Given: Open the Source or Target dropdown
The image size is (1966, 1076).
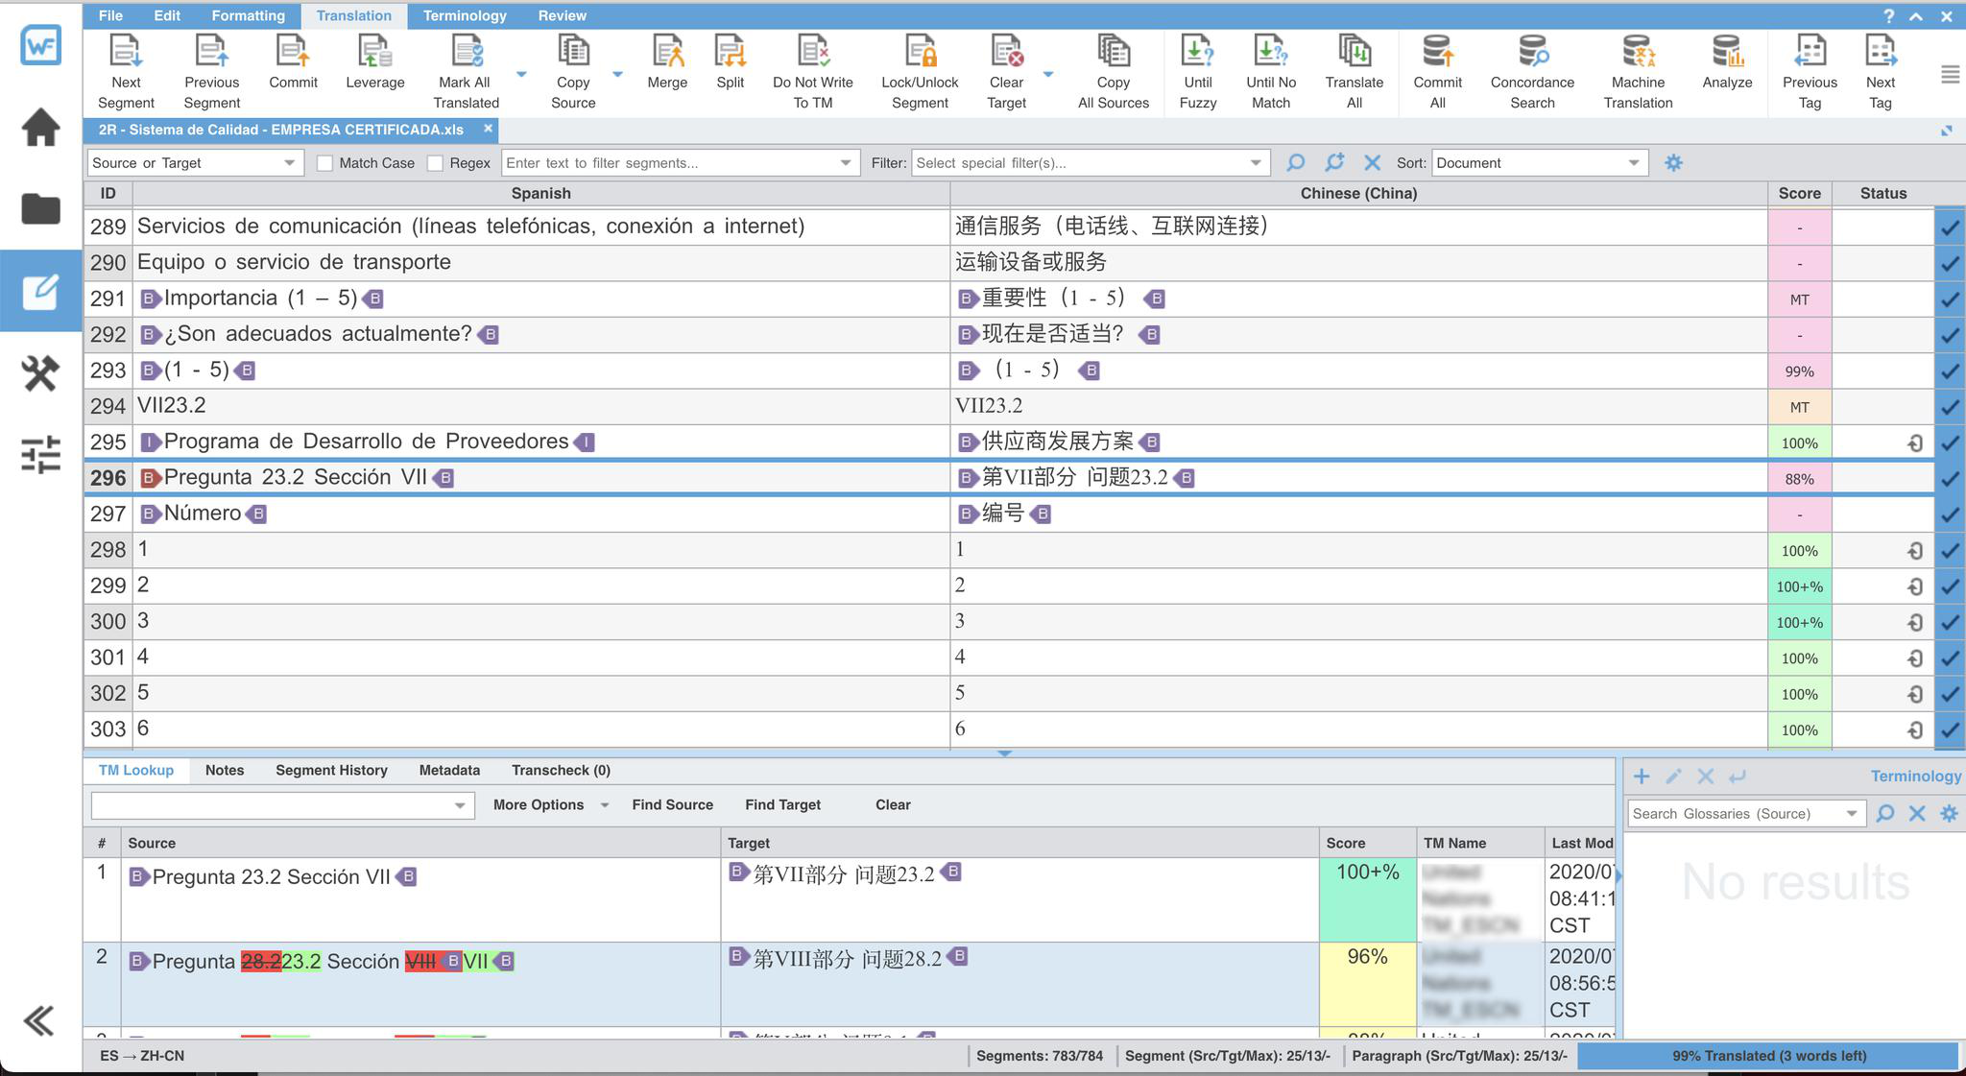Looking at the screenshot, I should coord(195,163).
